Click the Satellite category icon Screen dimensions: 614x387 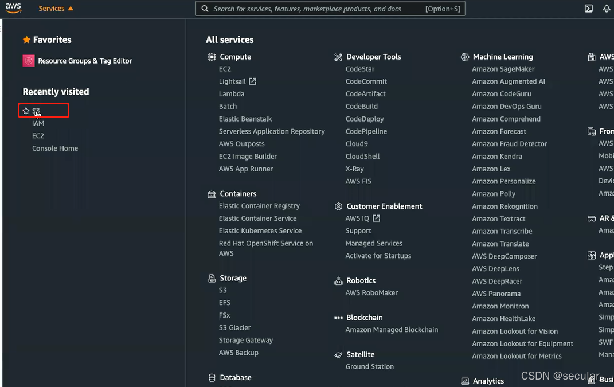click(338, 355)
